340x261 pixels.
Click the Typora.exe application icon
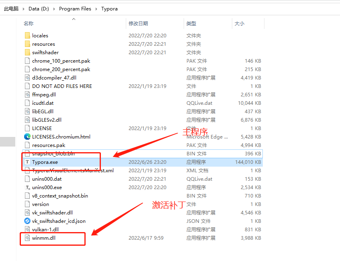[x=27, y=162]
